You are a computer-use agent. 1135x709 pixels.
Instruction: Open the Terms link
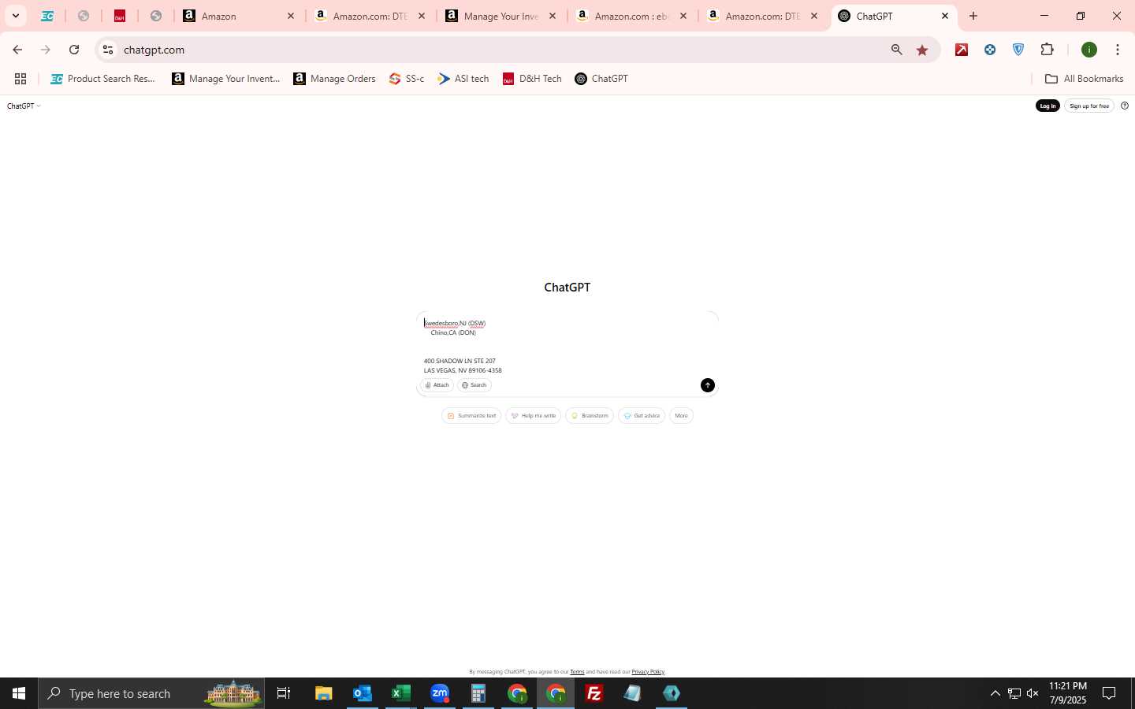click(x=577, y=672)
